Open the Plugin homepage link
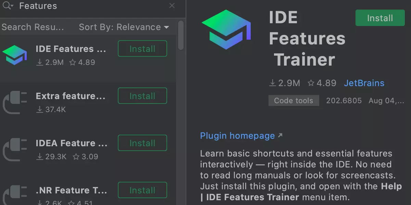Image resolution: width=411 pixels, height=205 pixels. point(241,136)
